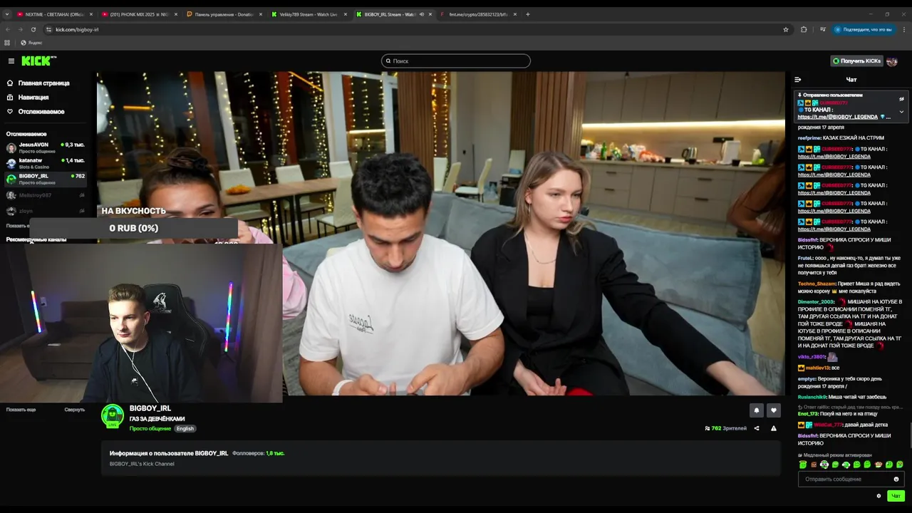Open the tab search dropdown arrow
Screen dimensions: 912x513
[x=7, y=14]
